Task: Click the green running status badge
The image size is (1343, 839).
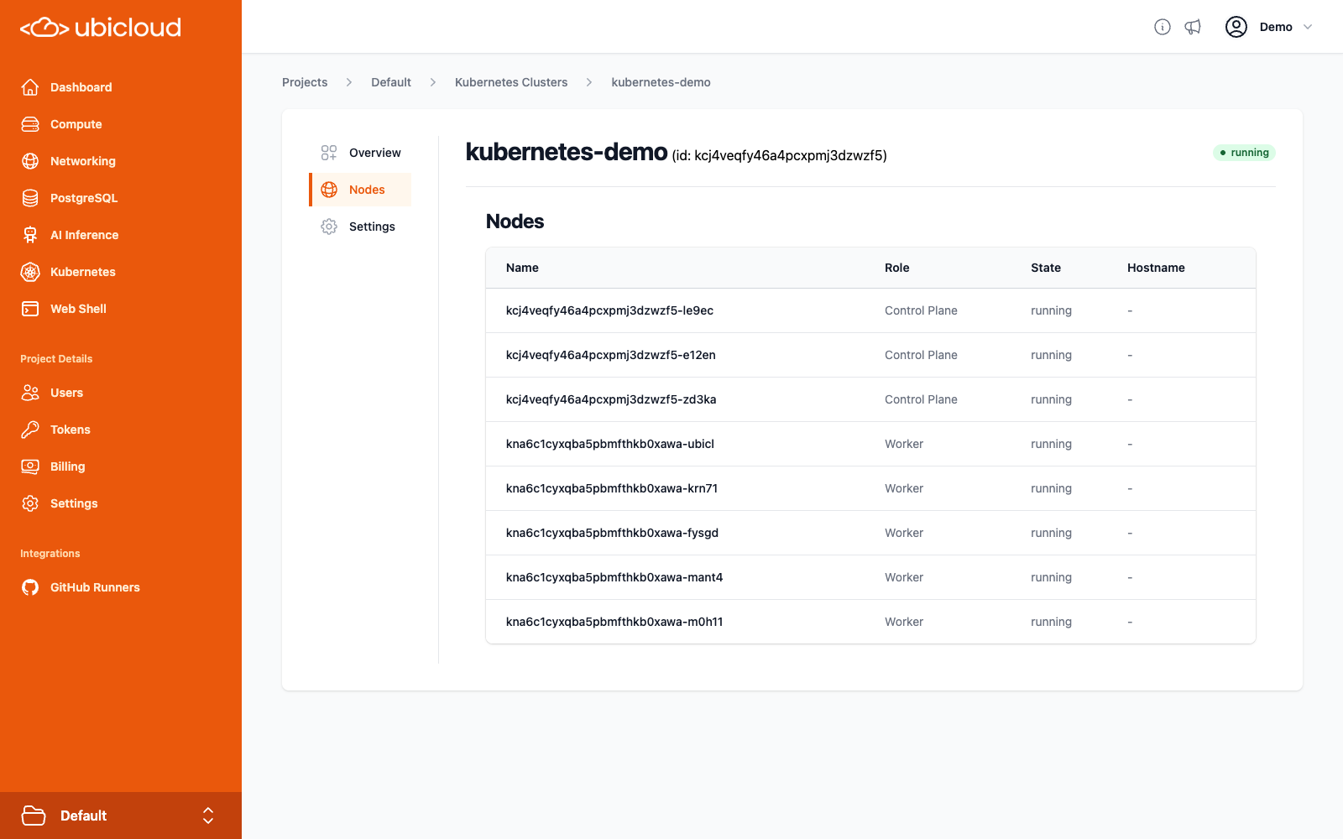Action: [x=1244, y=153]
